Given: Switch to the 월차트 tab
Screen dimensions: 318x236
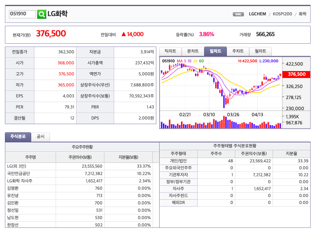Looking at the screenshot, I should (260, 51).
